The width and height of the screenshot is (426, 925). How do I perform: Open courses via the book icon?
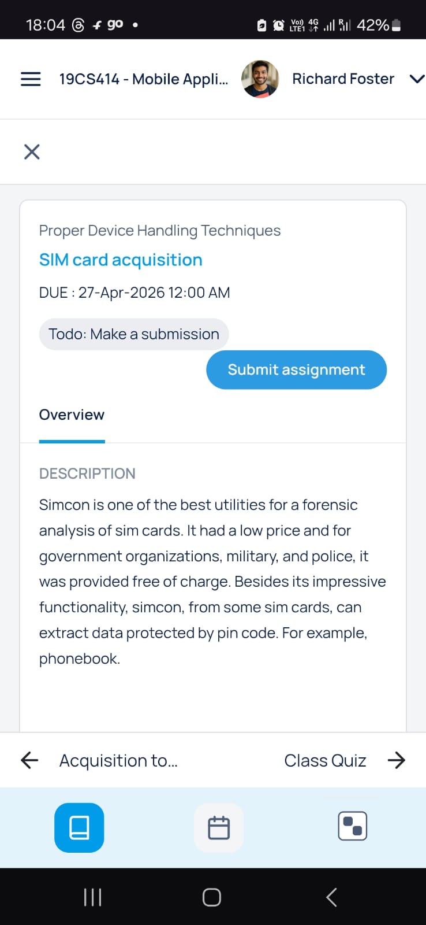(79, 827)
